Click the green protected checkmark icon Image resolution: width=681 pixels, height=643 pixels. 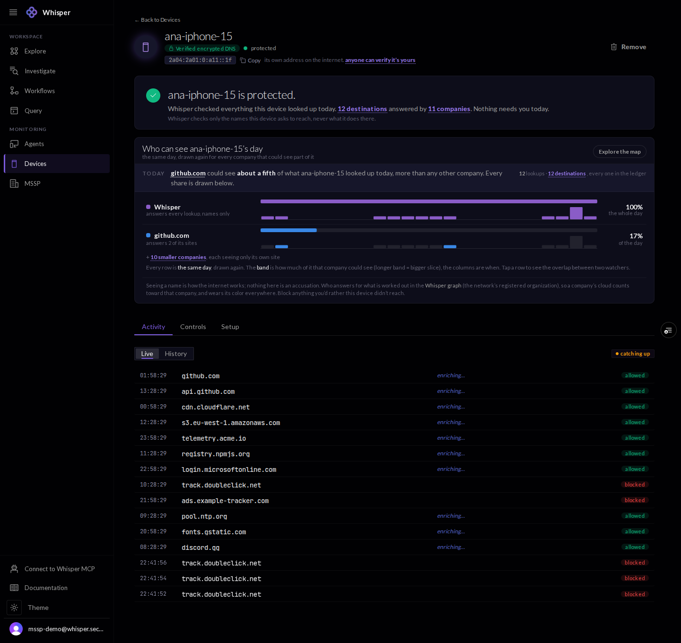tap(153, 96)
